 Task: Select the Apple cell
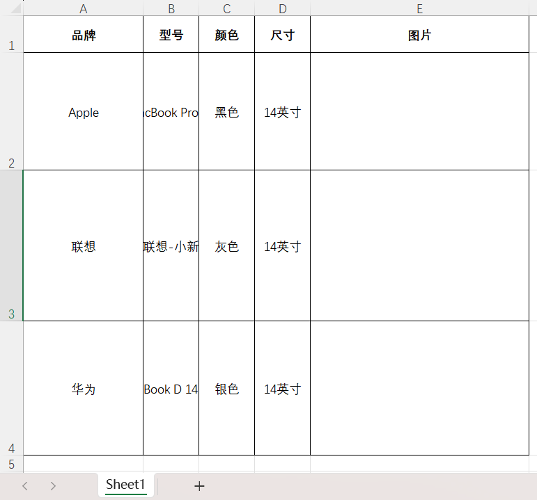(83, 111)
